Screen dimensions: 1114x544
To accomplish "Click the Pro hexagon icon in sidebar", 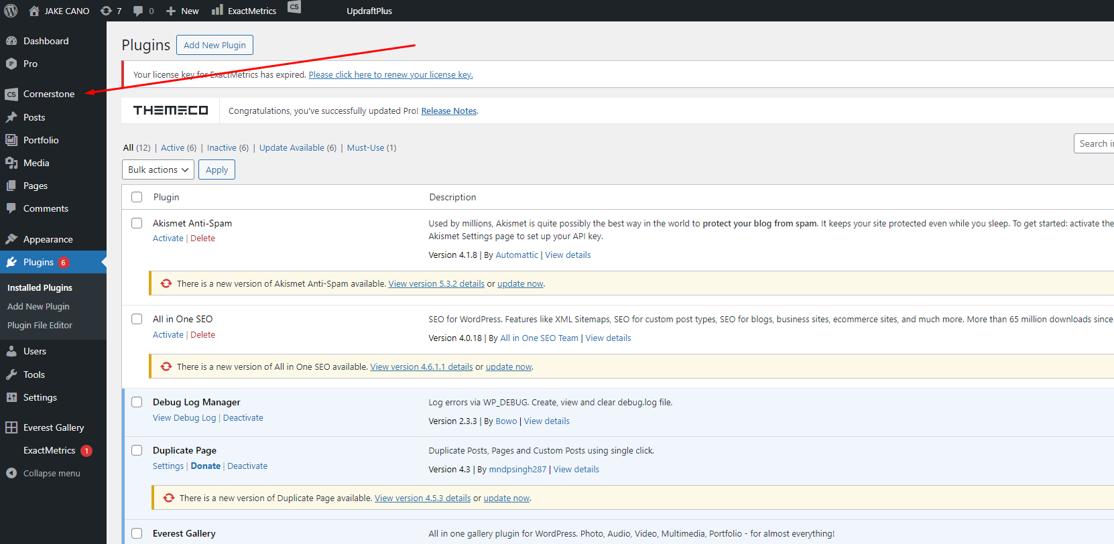I will pos(11,64).
